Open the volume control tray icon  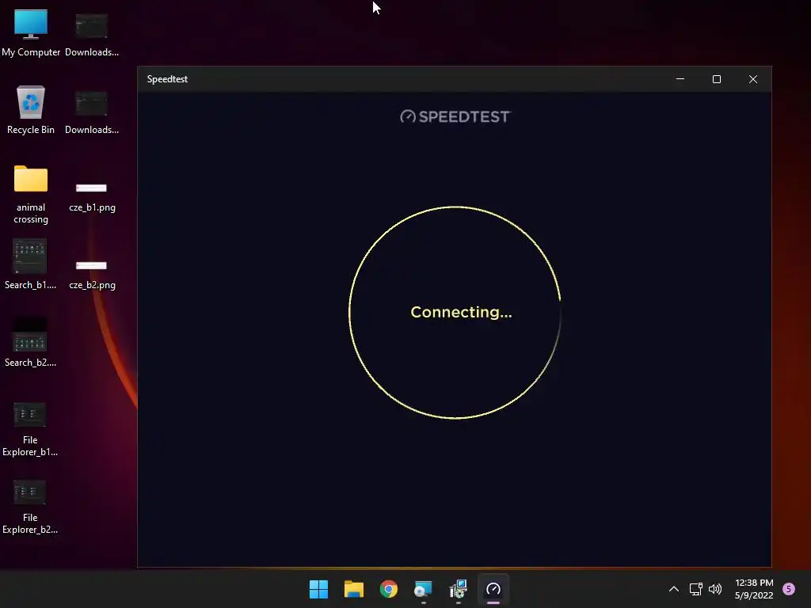point(715,589)
